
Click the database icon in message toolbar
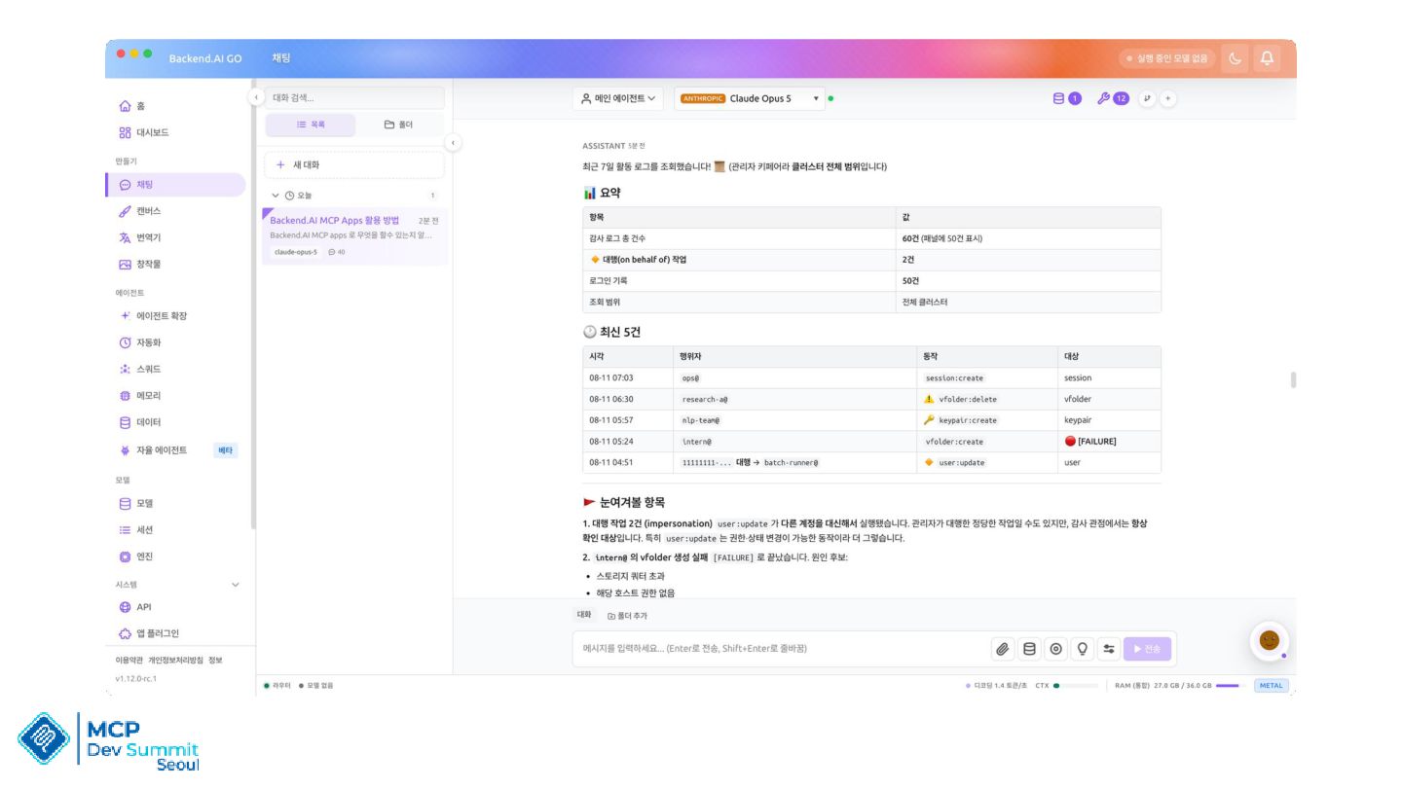1029,649
